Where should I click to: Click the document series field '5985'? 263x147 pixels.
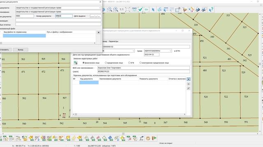click(x=25, y=16)
